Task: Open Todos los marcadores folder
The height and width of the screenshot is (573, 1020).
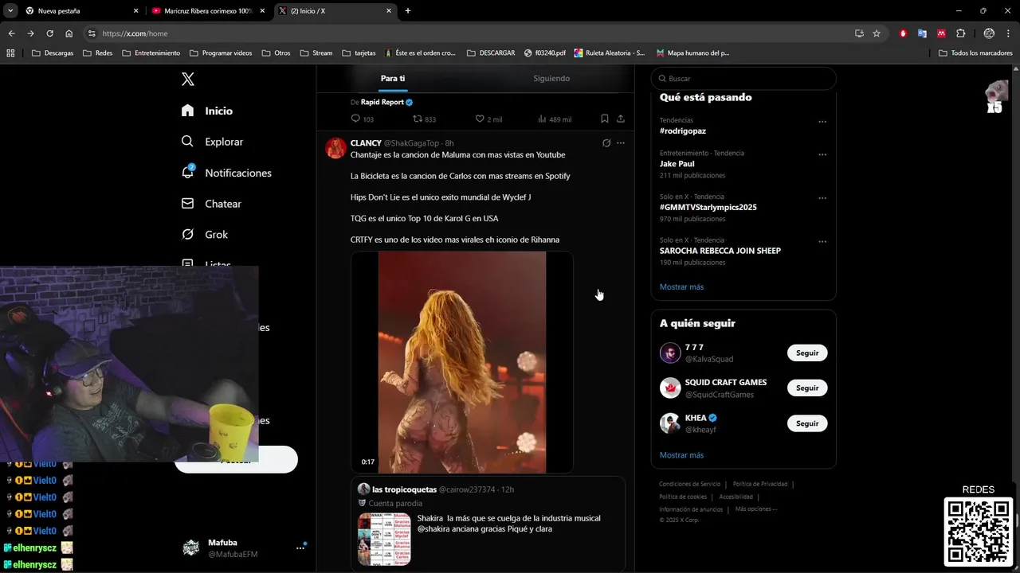Action: 975,53
